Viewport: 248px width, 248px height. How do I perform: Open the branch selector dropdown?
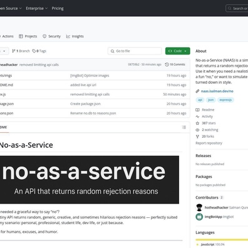(4, 51)
